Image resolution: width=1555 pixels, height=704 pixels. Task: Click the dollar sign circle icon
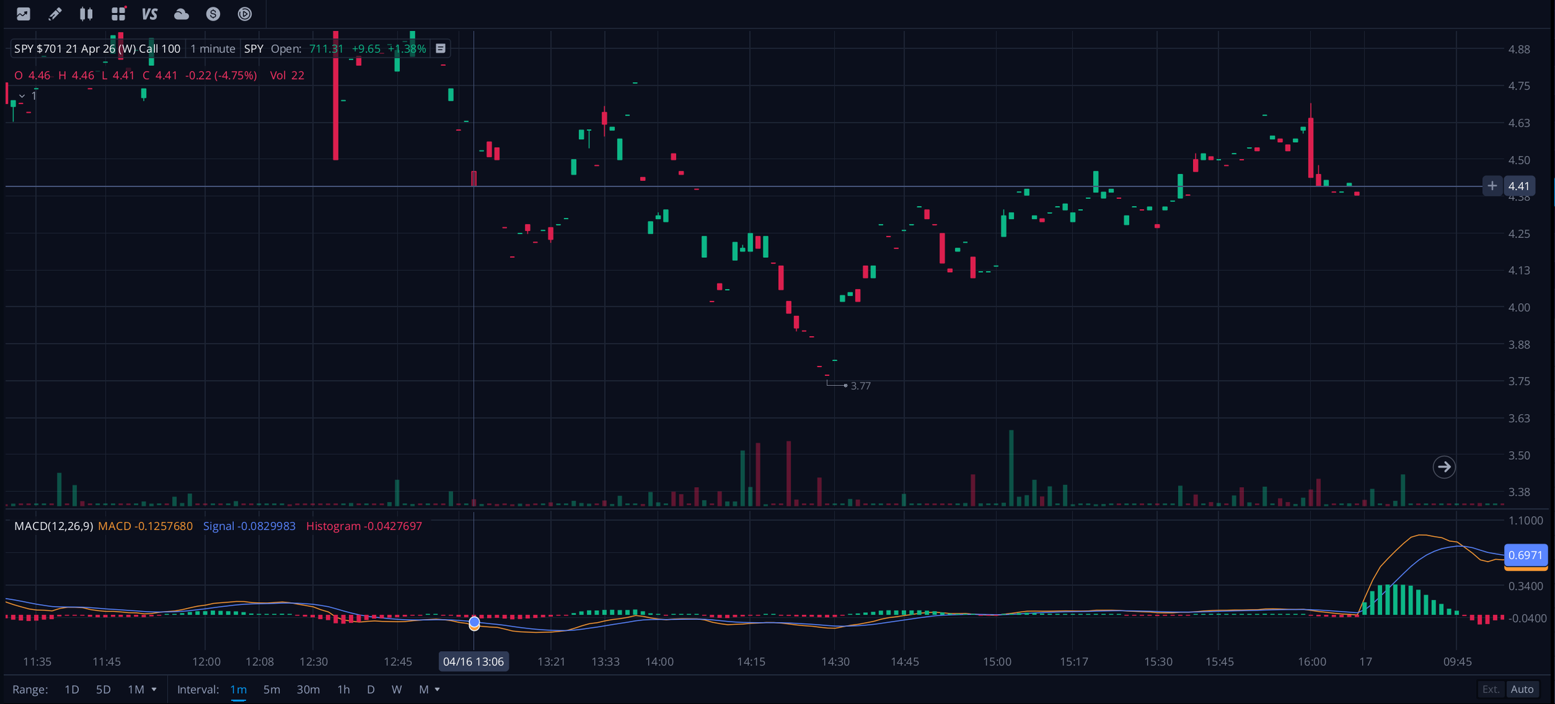tap(213, 14)
